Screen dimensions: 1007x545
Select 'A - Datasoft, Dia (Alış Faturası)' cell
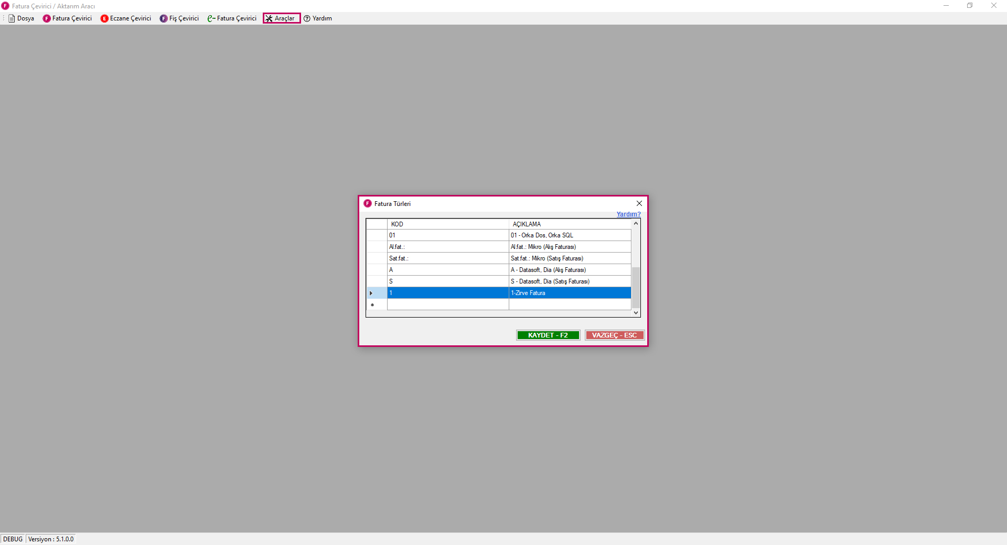coord(570,270)
